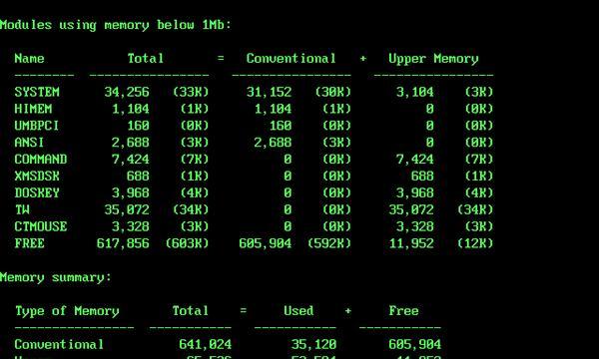Image resolution: width=599 pixels, height=359 pixels.
Task: Click the 'Memory summary:' heading
Action: click(56, 277)
